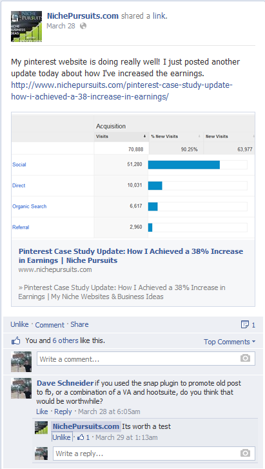Open March 28 at 6:05am comment timestamp
Image resolution: width=265 pixels, height=469 pixels.
(109, 412)
